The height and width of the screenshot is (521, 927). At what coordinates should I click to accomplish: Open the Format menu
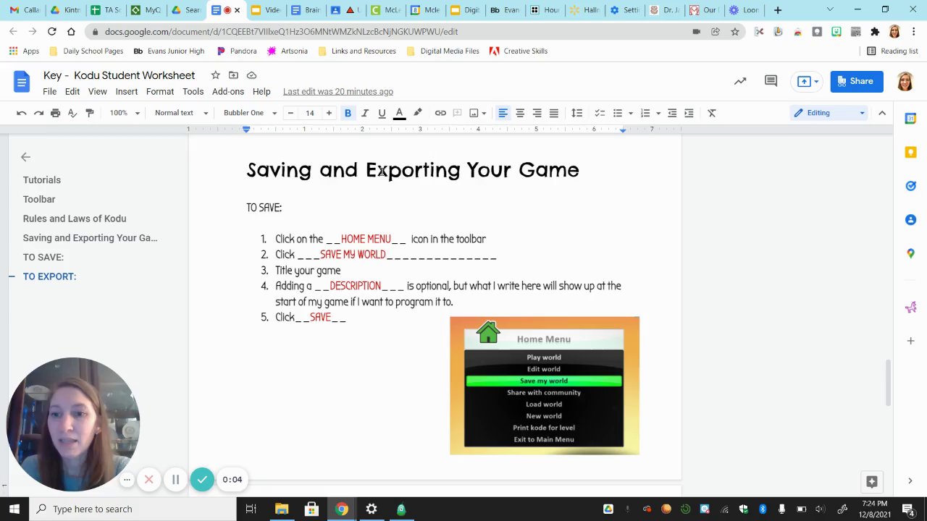[160, 92]
